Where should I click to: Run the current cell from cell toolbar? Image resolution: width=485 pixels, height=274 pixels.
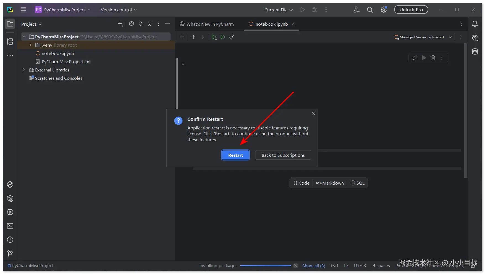coord(424,58)
